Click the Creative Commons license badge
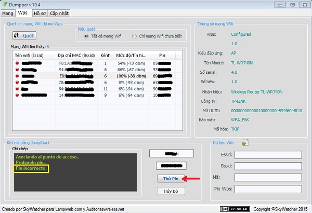The width and height of the screenshot is (312, 213). [x=231, y=209]
